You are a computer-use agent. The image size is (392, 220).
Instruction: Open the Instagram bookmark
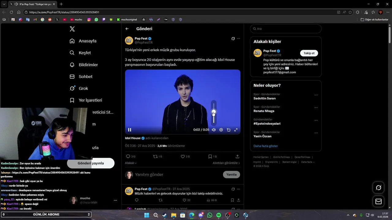coord(89,20)
